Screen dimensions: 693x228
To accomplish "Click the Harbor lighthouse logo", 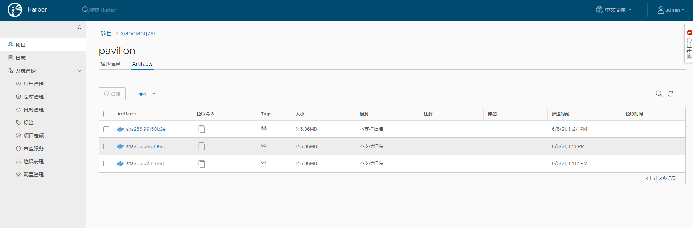I will (15, 10).
